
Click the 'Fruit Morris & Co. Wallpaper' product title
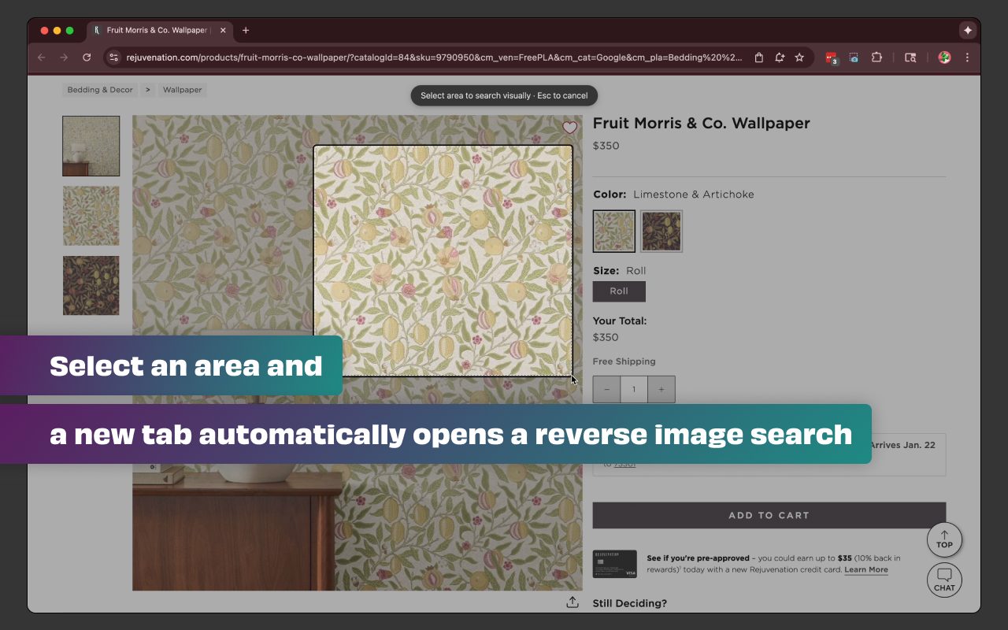702,123
